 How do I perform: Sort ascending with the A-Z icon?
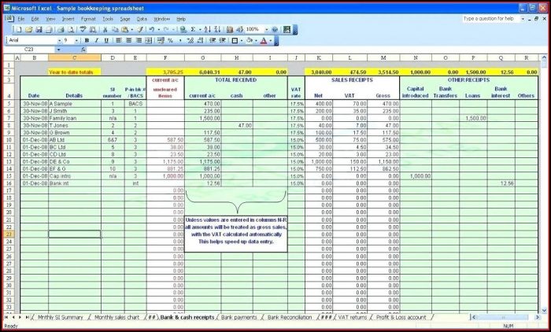tap(208, 30)
